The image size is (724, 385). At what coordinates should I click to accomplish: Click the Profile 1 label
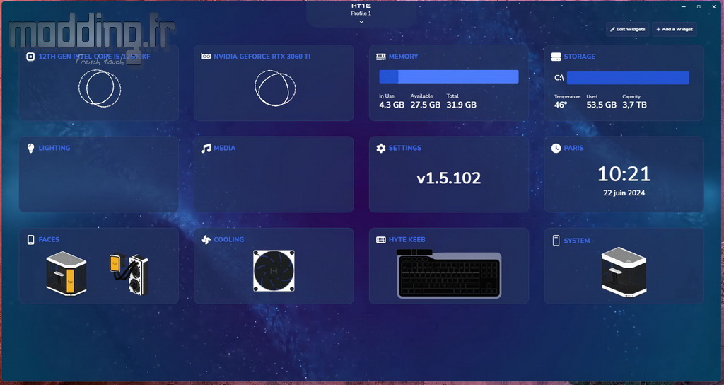tap(361, 13)
